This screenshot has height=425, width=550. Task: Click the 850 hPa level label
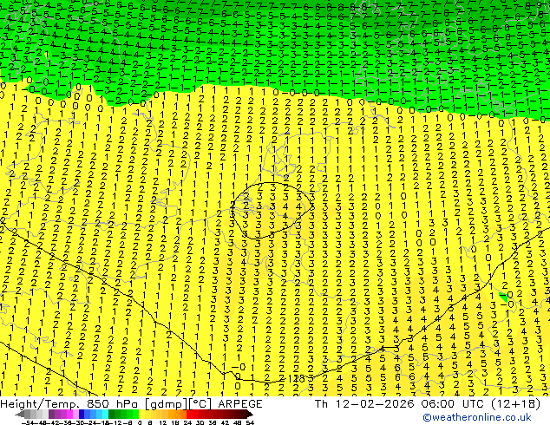pos(113,404)
